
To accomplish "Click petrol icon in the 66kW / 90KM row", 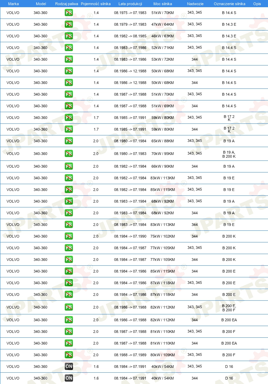I will [69, 166].
